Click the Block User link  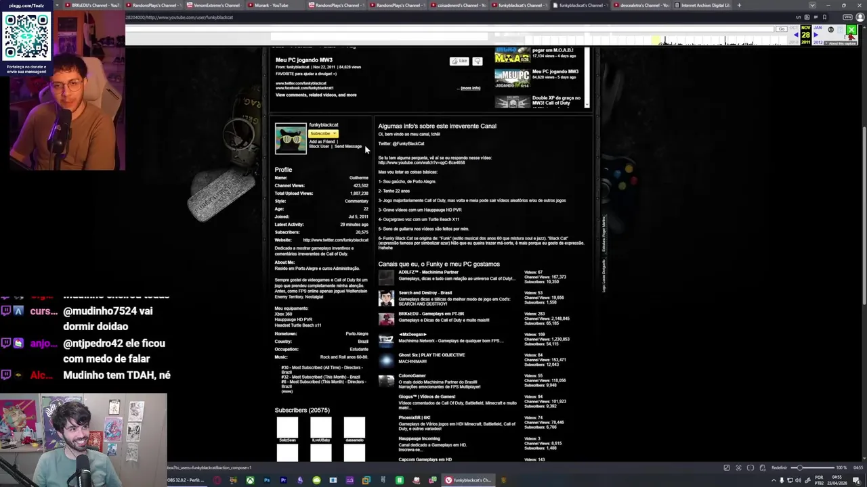click(319, 146)
